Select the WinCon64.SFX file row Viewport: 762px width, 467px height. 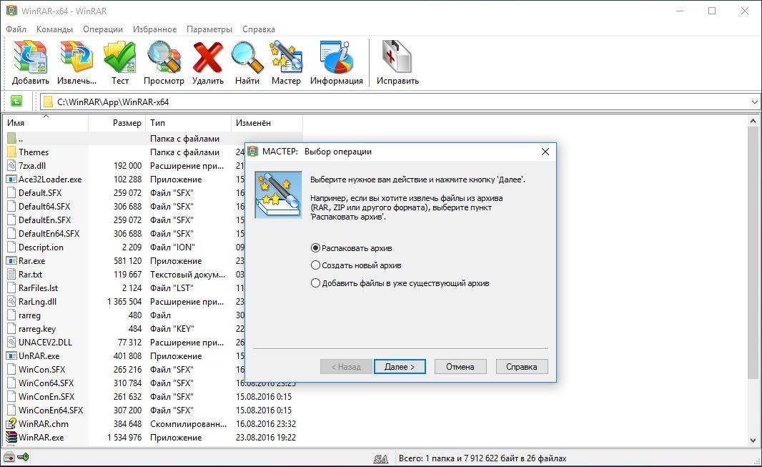coord(154,383)
